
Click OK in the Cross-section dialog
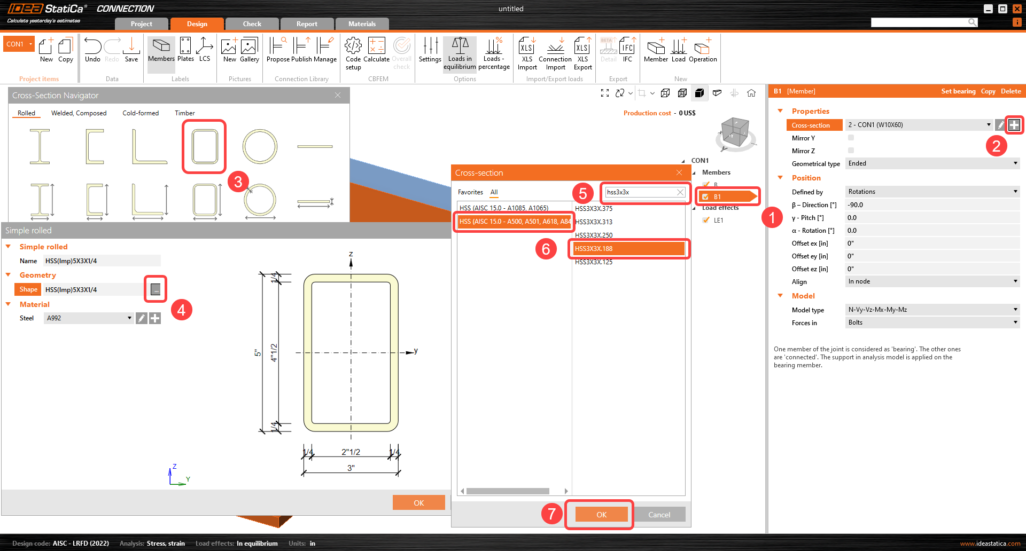coord(601,515)
